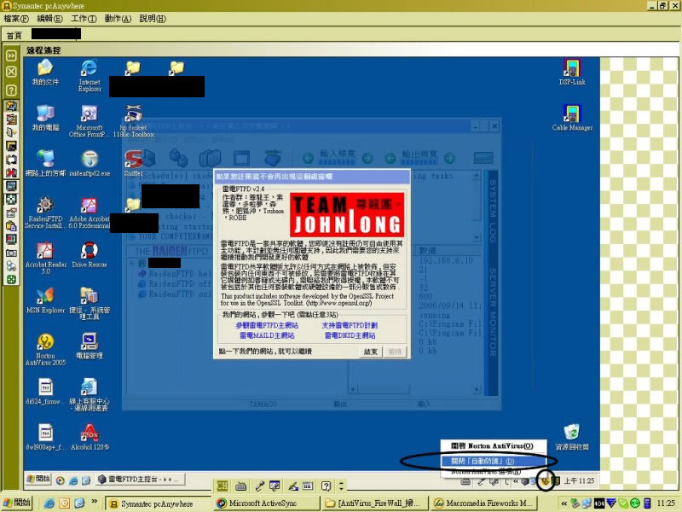682x512 pixels.
Task: Click the local taskbar clock showing 11:25
Action: coord(666,503)
